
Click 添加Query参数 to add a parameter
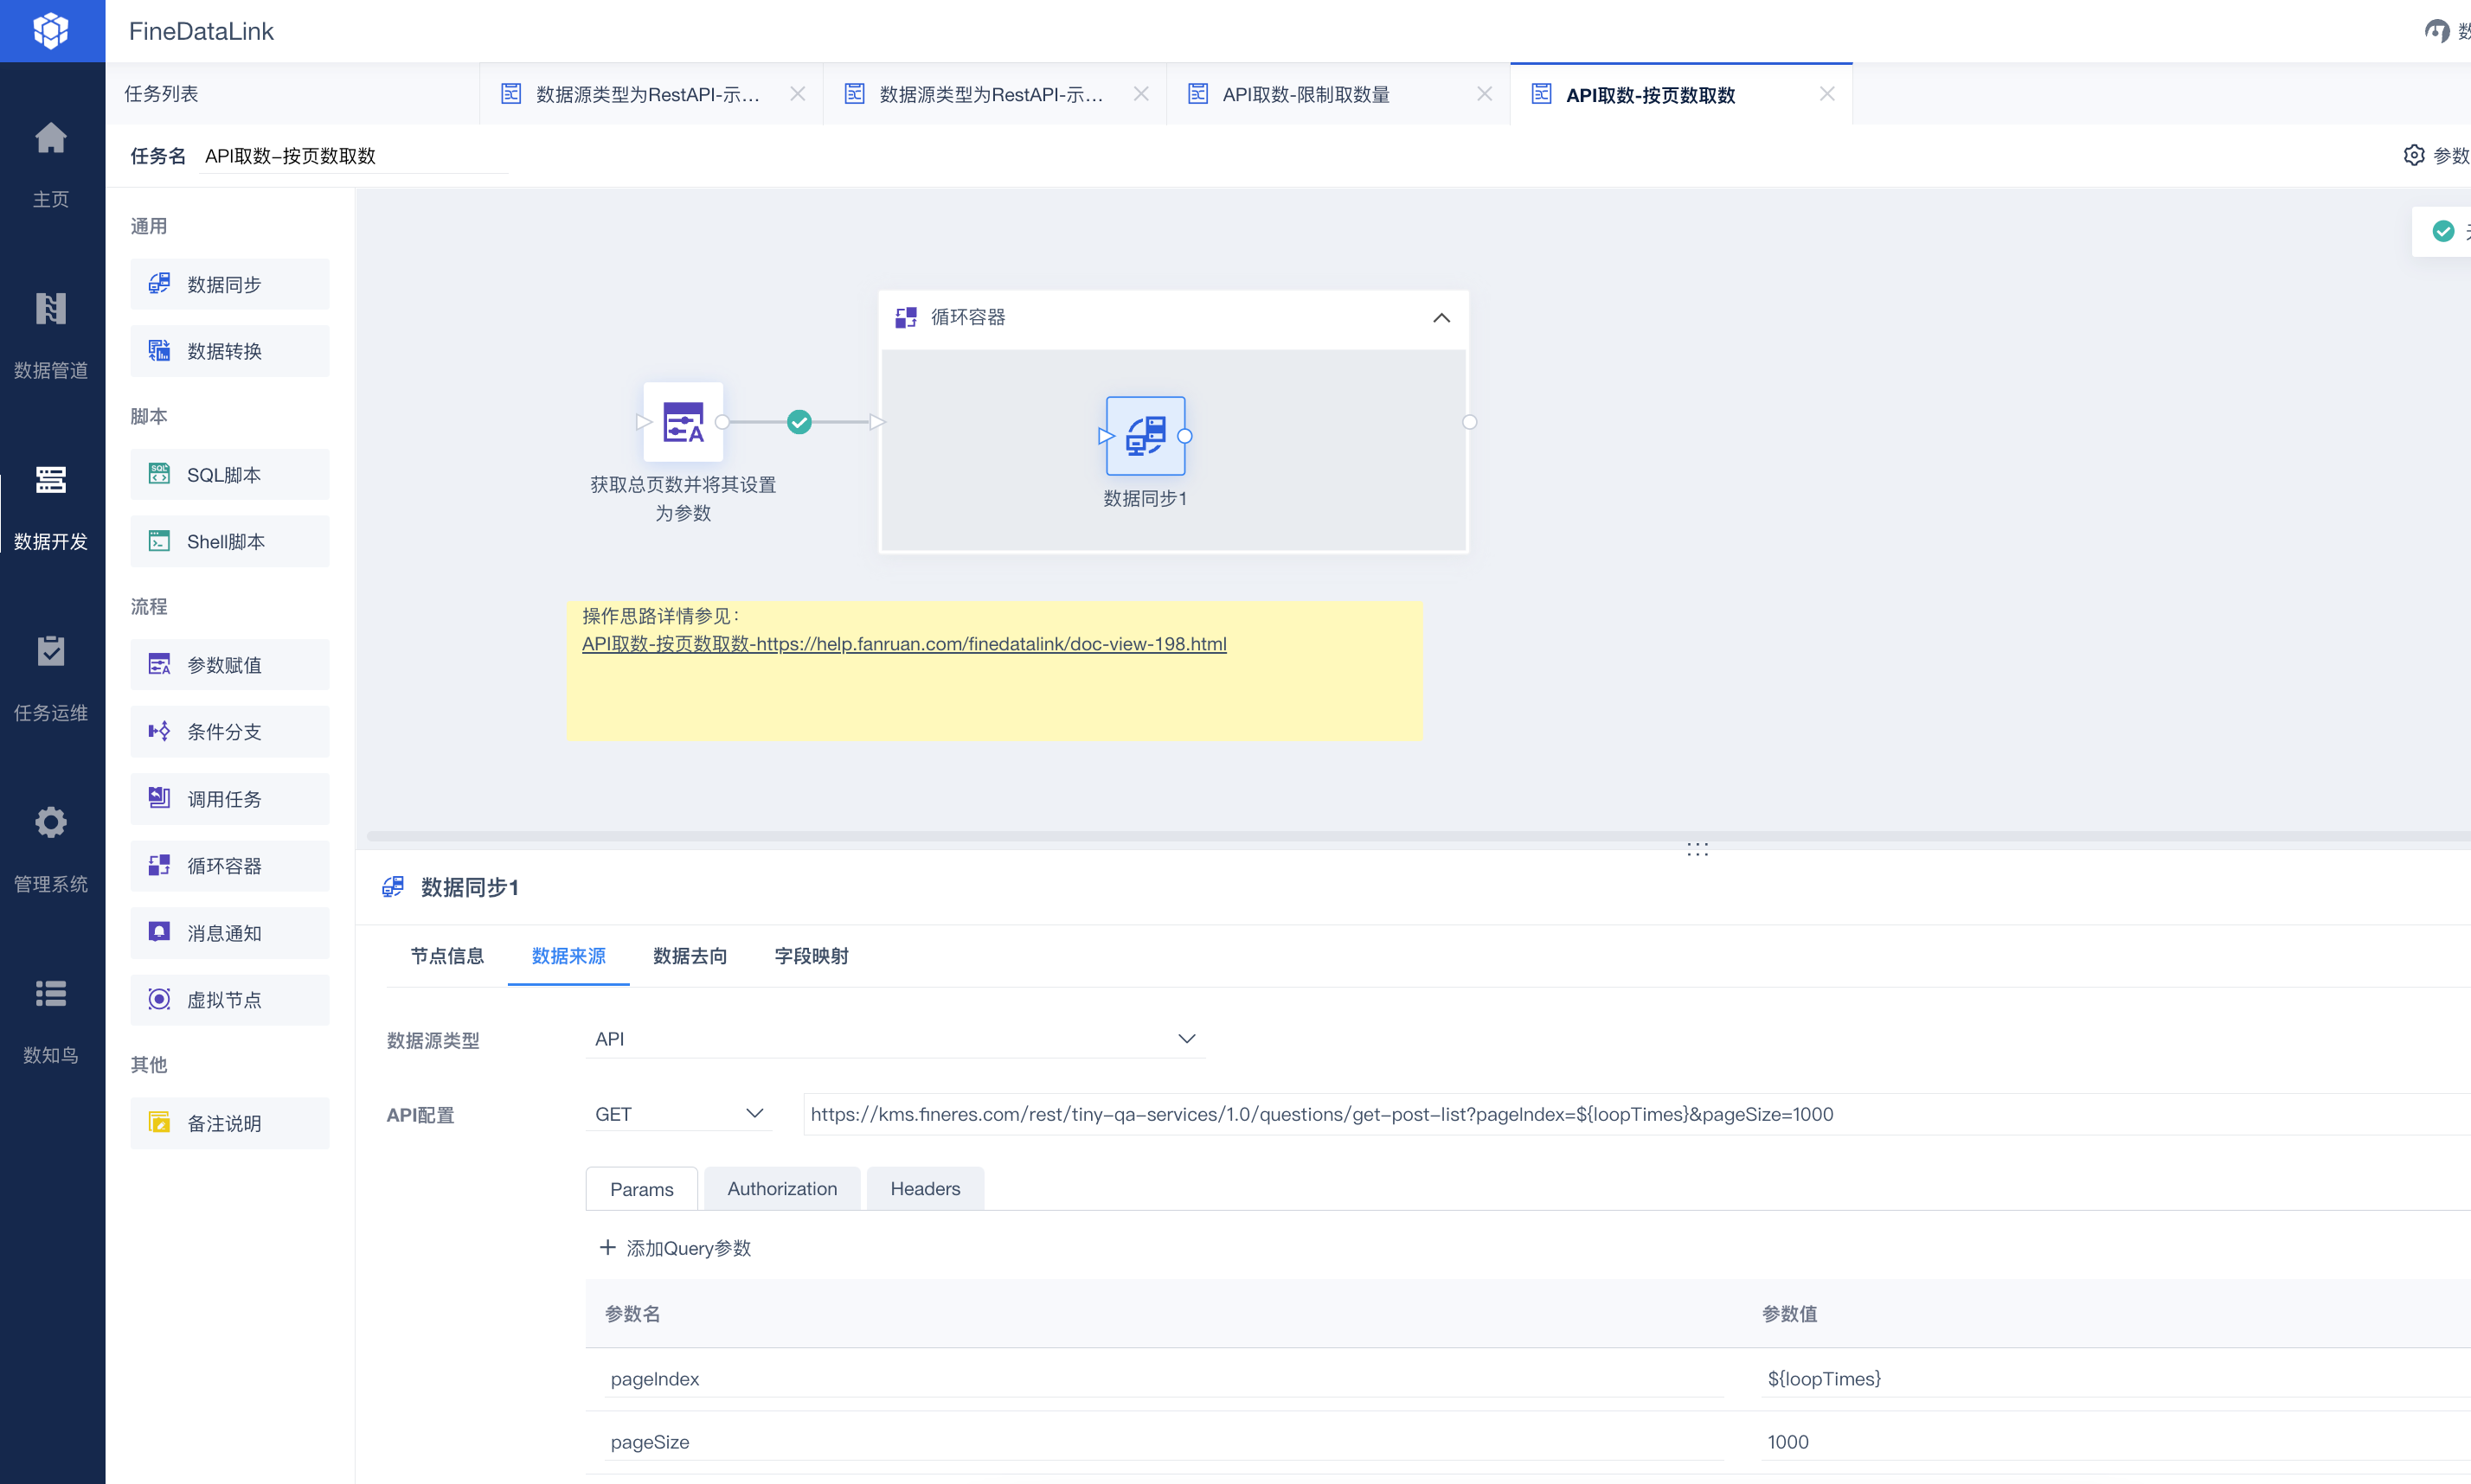(675, 1247)
